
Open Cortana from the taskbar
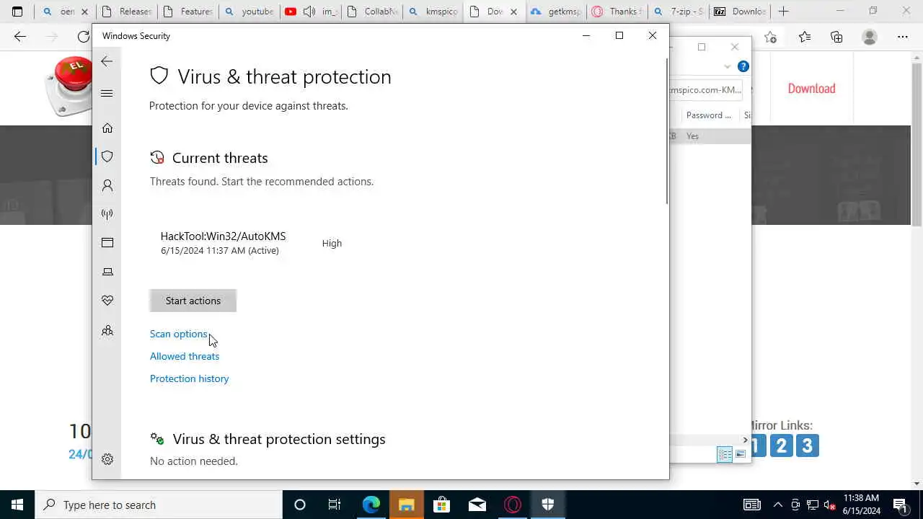(x=300, y=505)
